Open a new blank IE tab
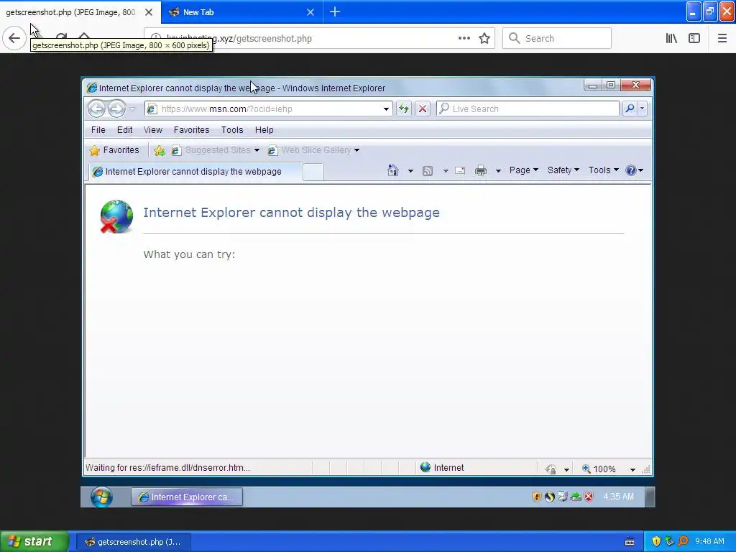 pyautogui.click(x=313, y=172)
